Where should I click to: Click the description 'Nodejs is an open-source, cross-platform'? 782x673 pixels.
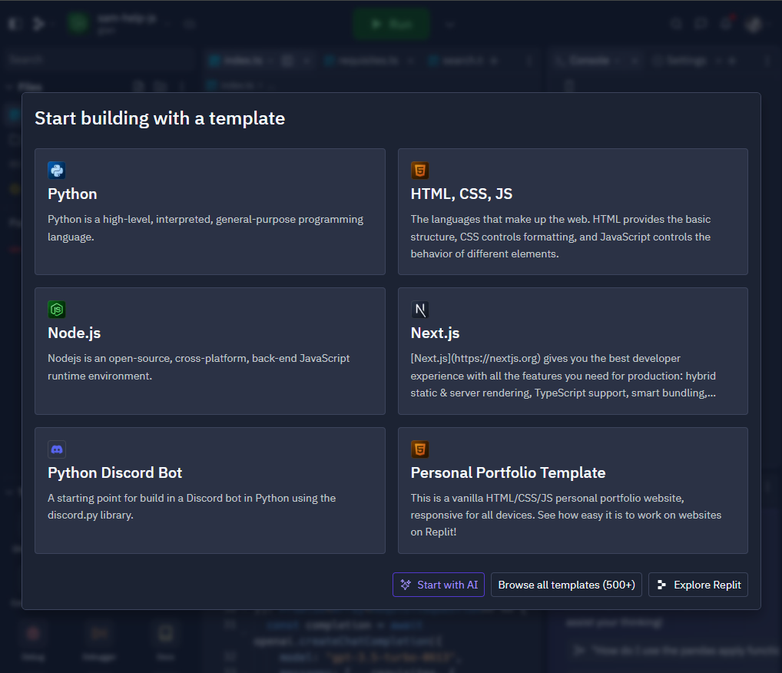click(x=198, y=367)
